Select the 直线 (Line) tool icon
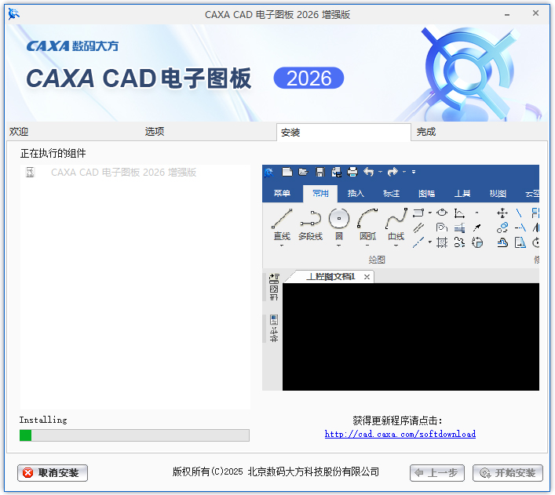 tap(282, 219)
